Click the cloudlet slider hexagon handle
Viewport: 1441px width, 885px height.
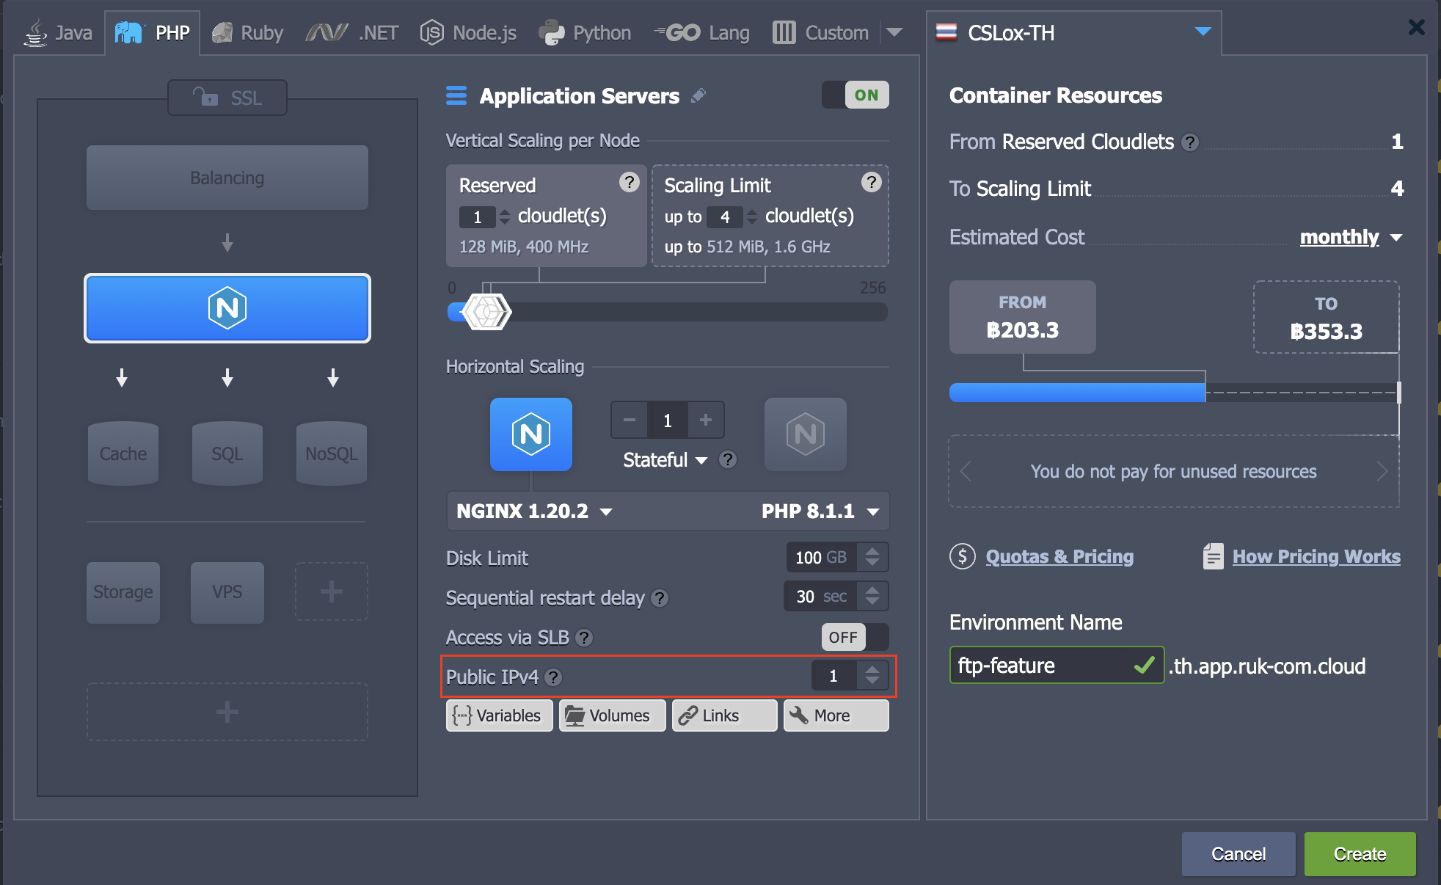486,312
